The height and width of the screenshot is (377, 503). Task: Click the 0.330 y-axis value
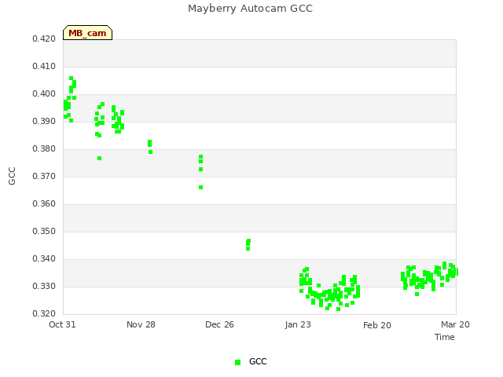[44, 286]
